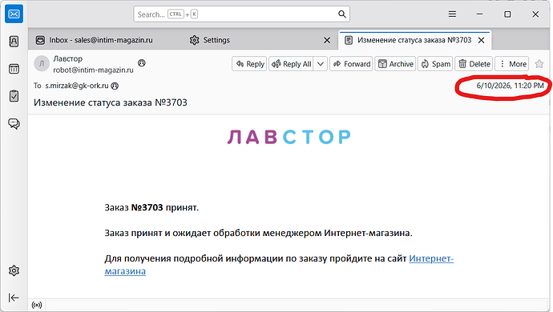Close the Settings tab

[327, 40]
